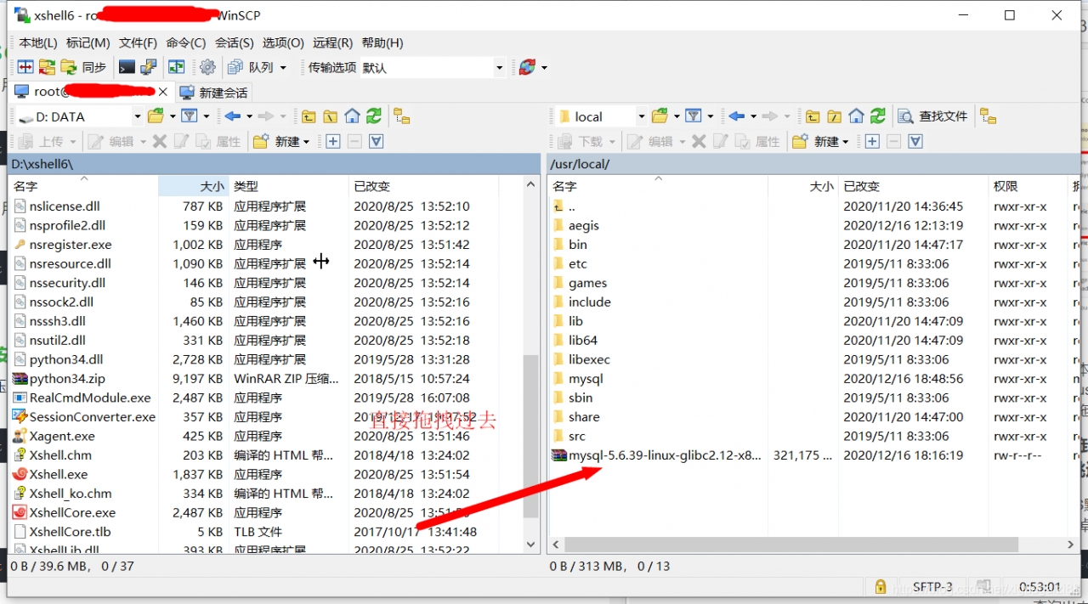The image size is (1088, 604).
Task: Click the select filter icon in D:\xshell6\ panel
Action: click(x=377, y=141)
